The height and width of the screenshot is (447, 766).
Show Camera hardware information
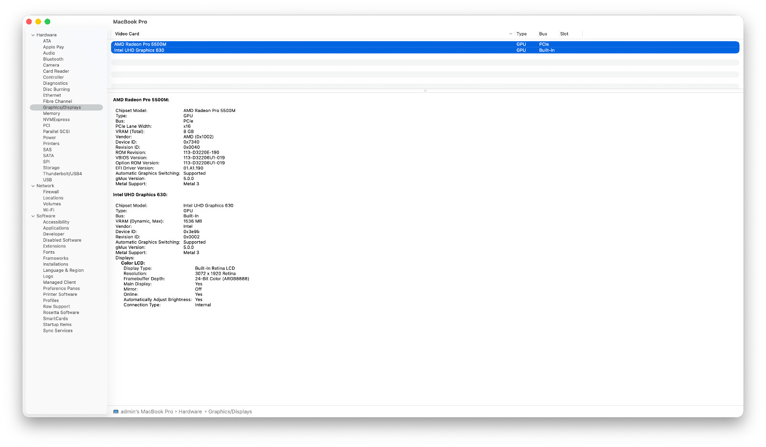point(51,65)
